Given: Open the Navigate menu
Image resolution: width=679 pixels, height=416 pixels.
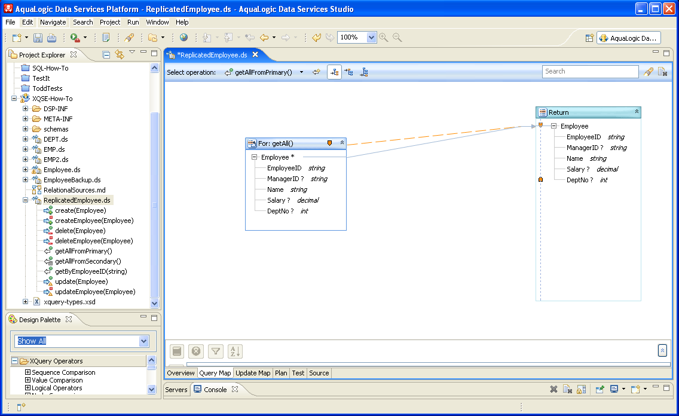Looking at the screenshot, I should [x=53, y=22].
